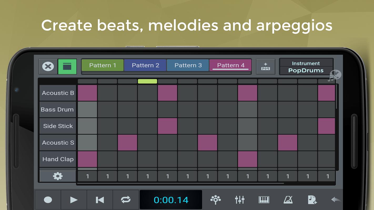This screenshot has height=210, width=374.
Task: Add new track via file plus icon
Action: click(x=312, y=200)
